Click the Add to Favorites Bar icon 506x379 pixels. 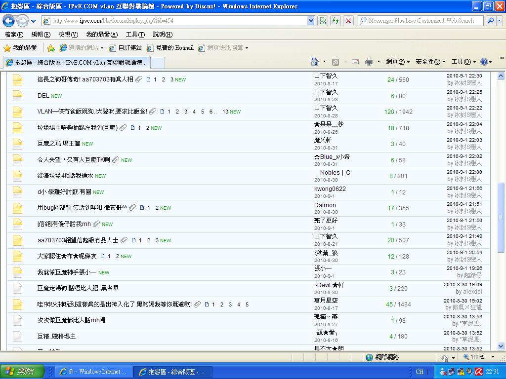click(x=50, y=48)
